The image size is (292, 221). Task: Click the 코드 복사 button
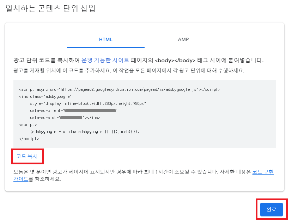tap(27, 156)
